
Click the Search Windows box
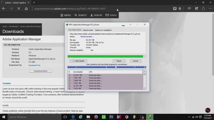(x=34, y=117)
